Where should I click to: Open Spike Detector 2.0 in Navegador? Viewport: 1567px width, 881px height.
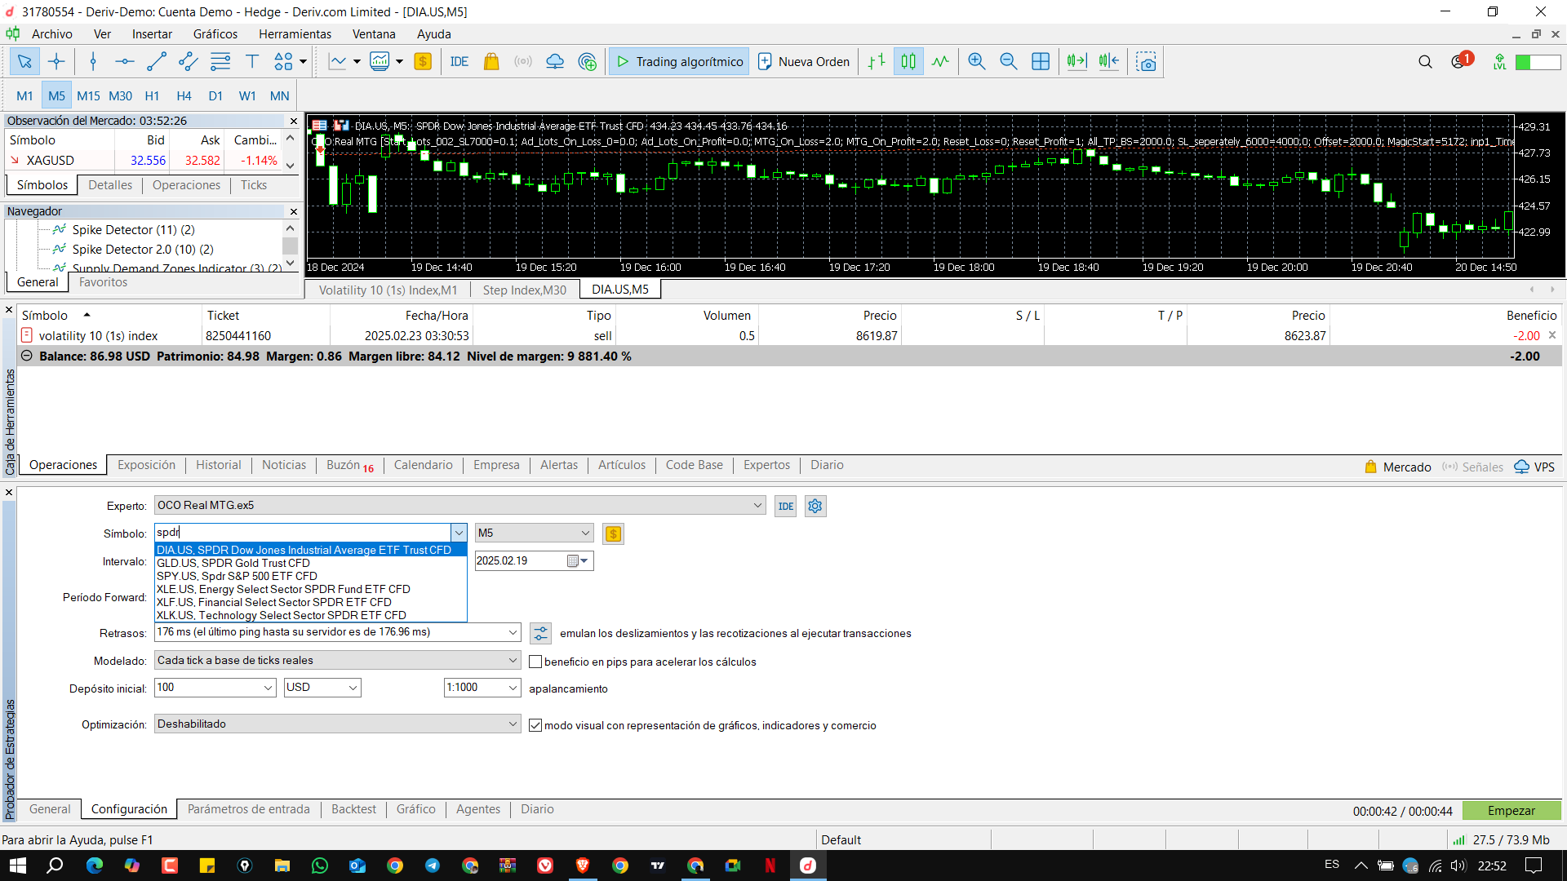pos(143,250)
